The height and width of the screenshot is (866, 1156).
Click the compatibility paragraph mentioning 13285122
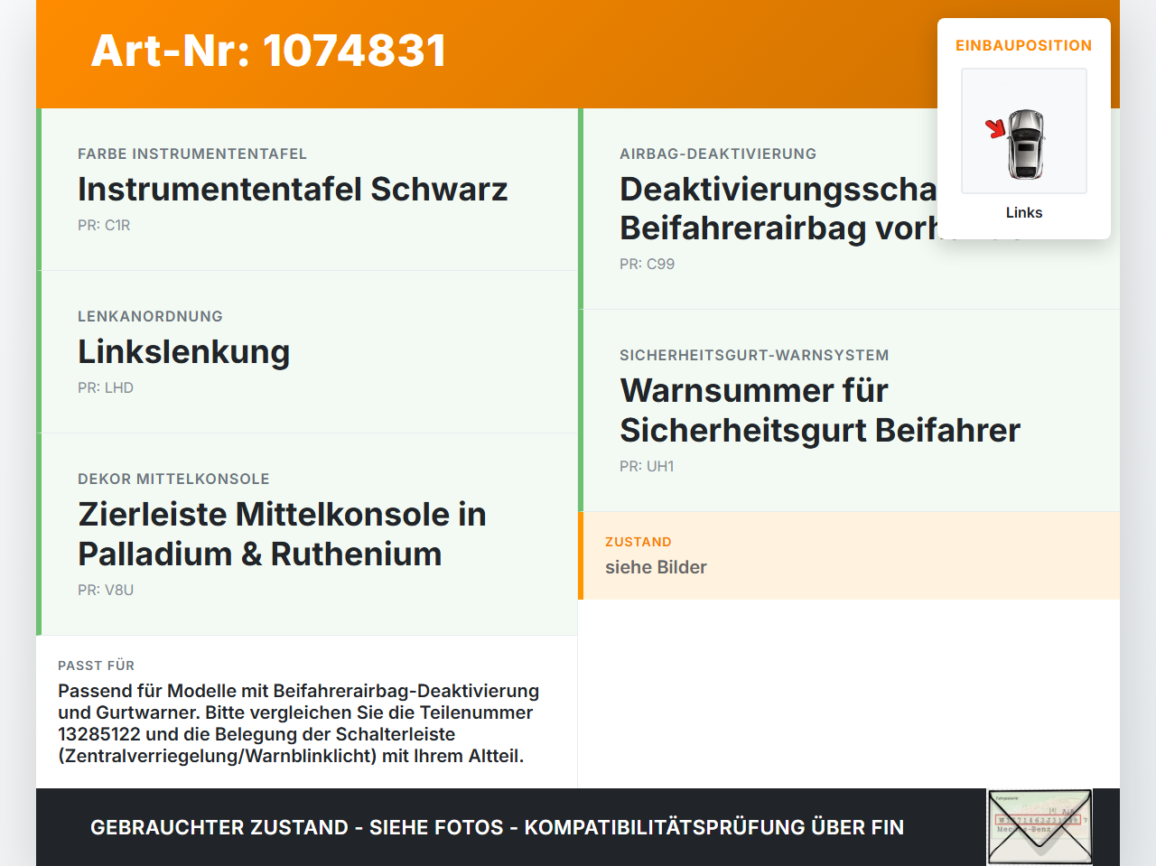point(299,723)
